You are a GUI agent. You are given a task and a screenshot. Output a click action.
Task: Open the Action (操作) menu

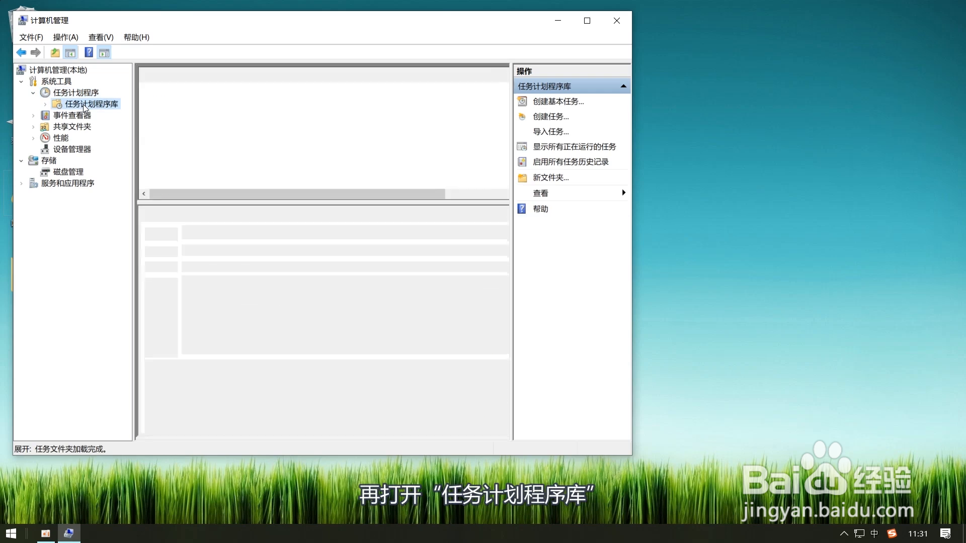click(65, 37)
